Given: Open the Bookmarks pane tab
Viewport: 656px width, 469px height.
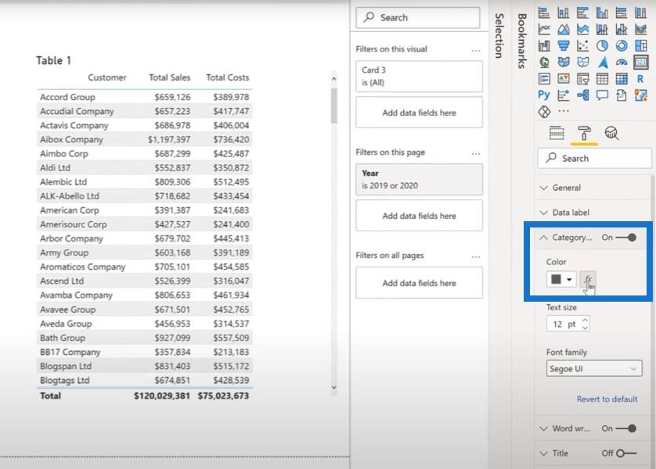Looking at the screenshot, I should click(521, 41).
